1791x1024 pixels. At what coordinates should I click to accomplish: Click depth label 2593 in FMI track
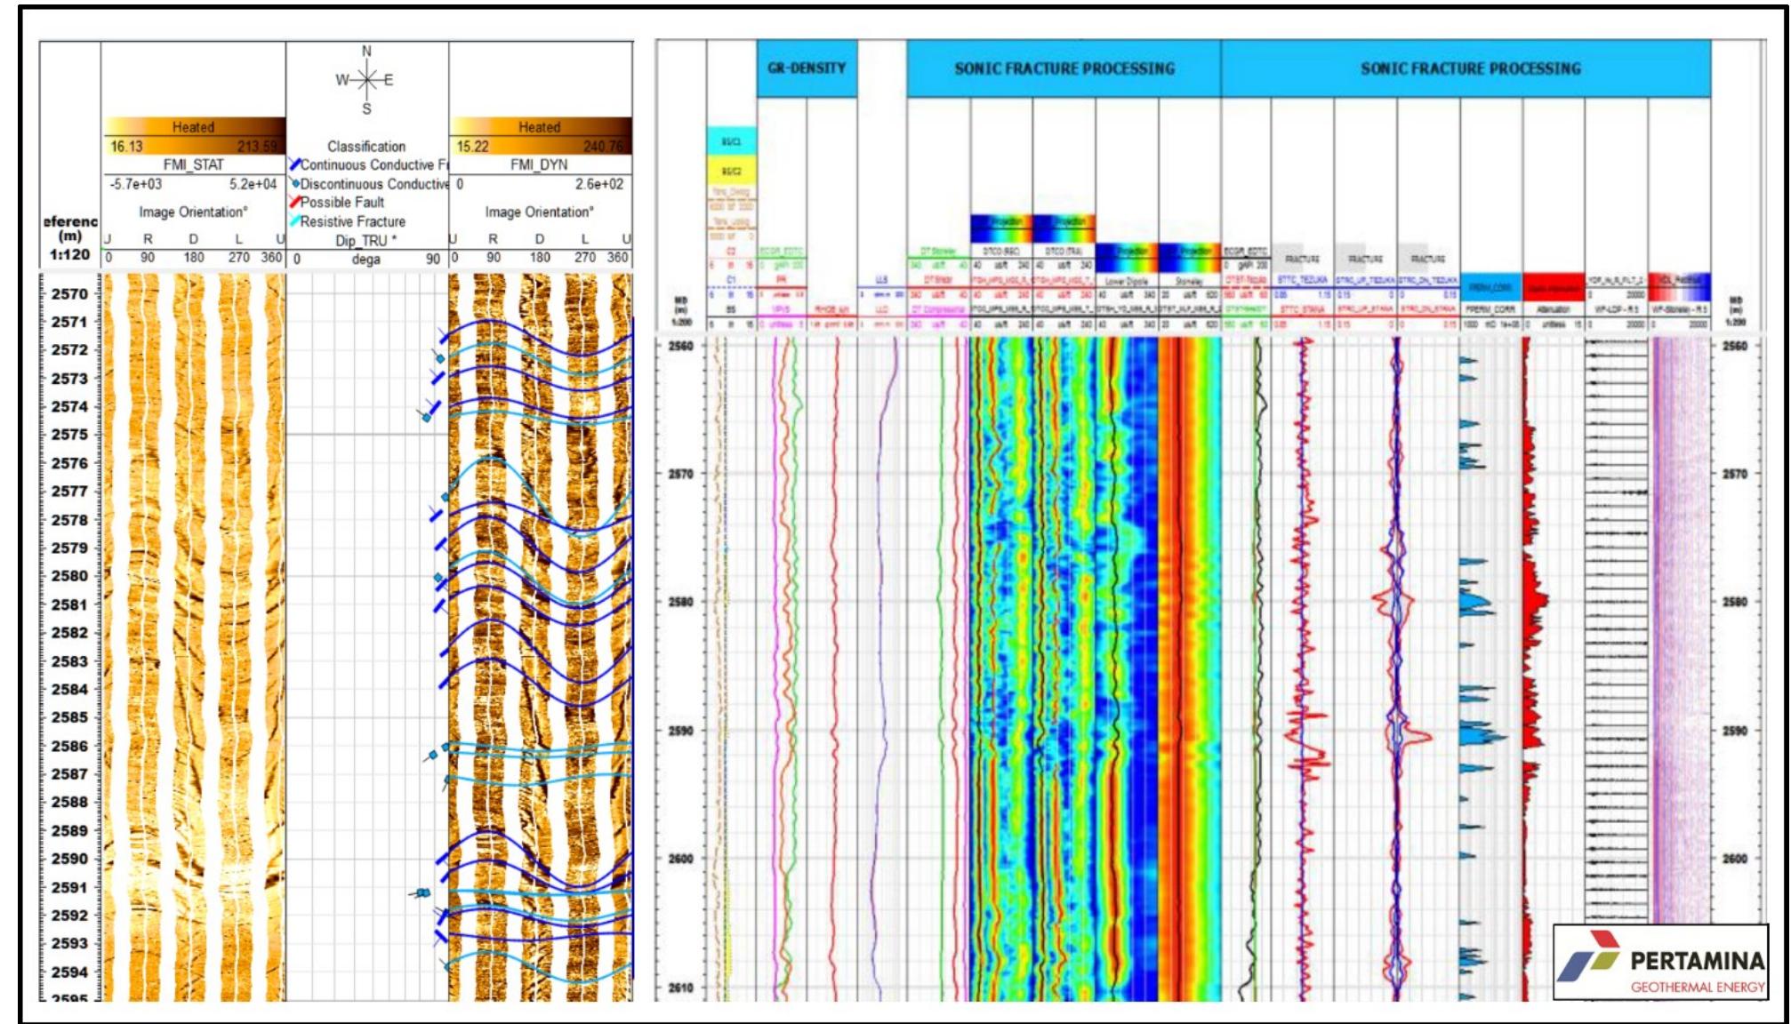(x=69, y=943)
